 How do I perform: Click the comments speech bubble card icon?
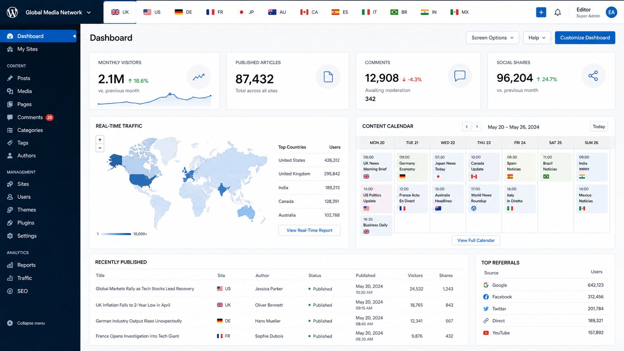459,76
